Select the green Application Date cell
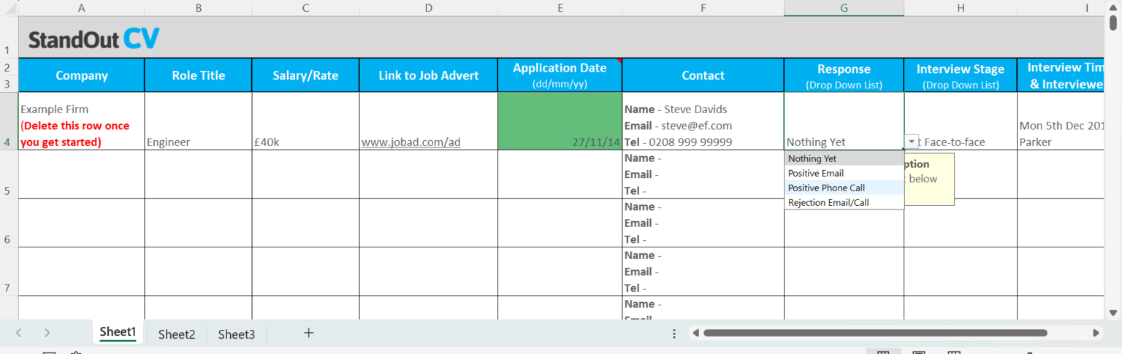 point(560,121)
